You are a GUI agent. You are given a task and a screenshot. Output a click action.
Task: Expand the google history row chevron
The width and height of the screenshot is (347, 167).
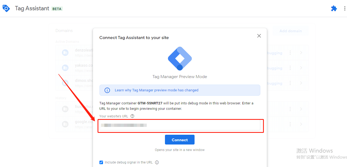tap(301, 124)
